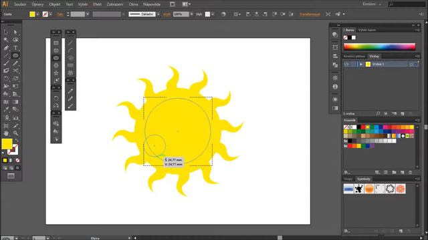Open the Úpravy menu
The width and height of the screenshot is (428, 240).
37,5
